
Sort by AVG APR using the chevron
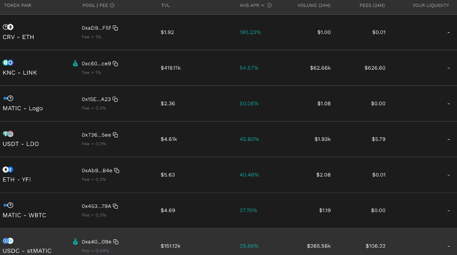pos(262,5)
